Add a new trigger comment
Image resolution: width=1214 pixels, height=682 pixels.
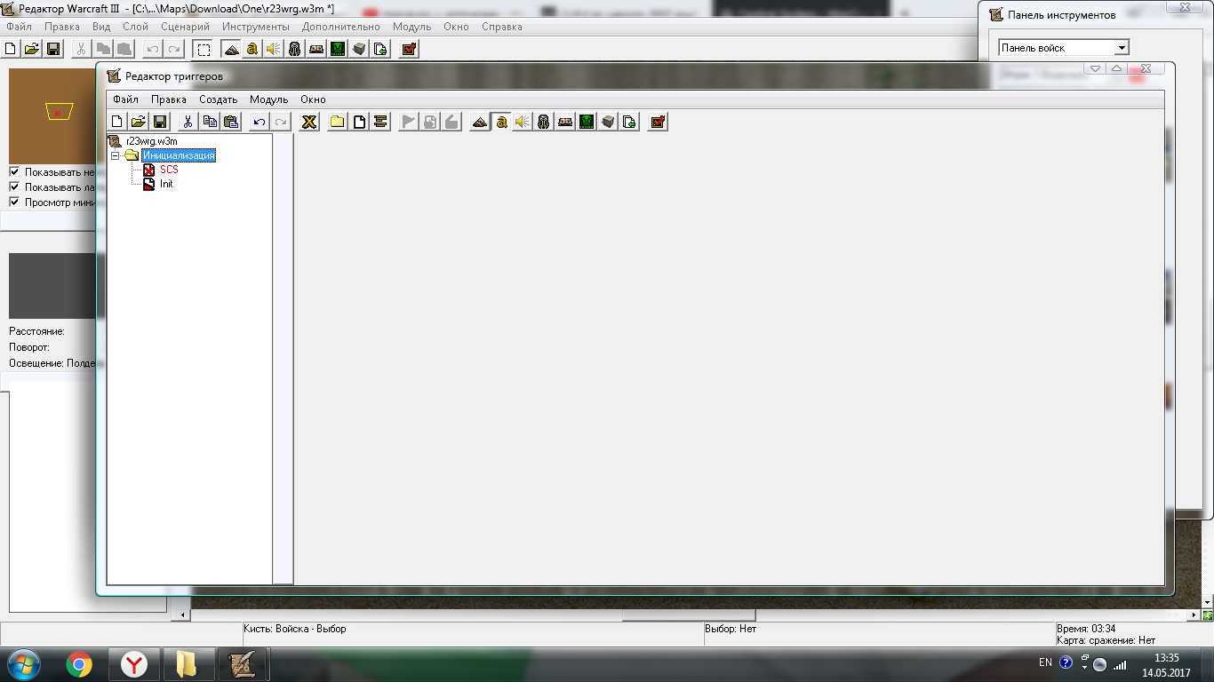tap(380, 122)
